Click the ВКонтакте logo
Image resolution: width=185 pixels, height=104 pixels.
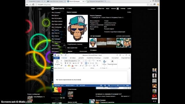[x=58, y=8]
